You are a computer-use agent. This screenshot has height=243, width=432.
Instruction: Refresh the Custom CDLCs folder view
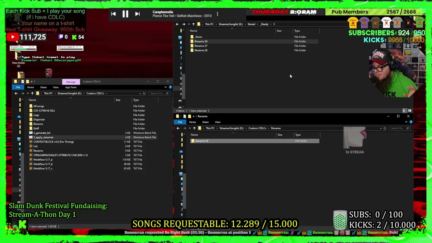pos(144,93)
